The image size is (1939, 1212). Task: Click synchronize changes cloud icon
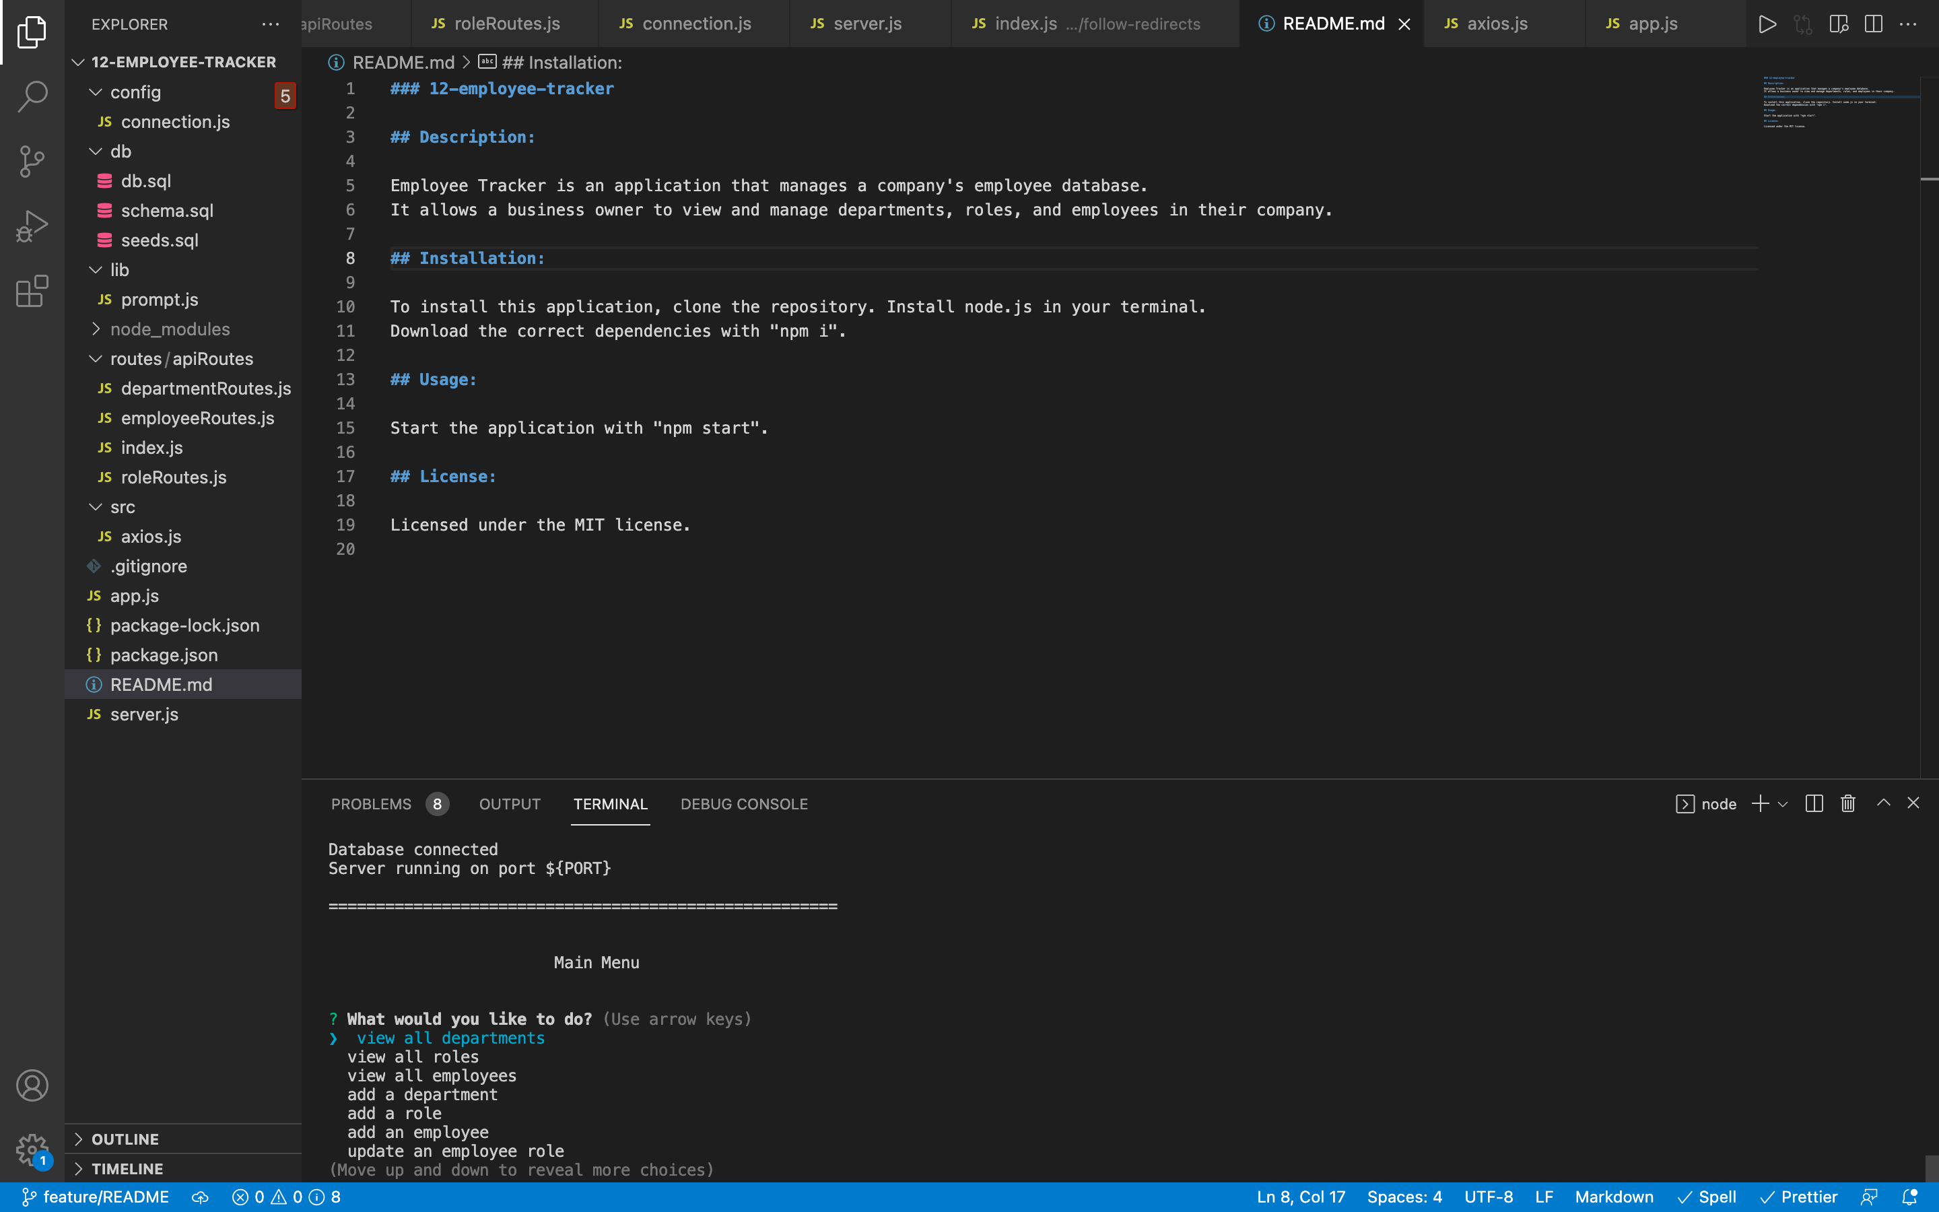click(201, 1197)
